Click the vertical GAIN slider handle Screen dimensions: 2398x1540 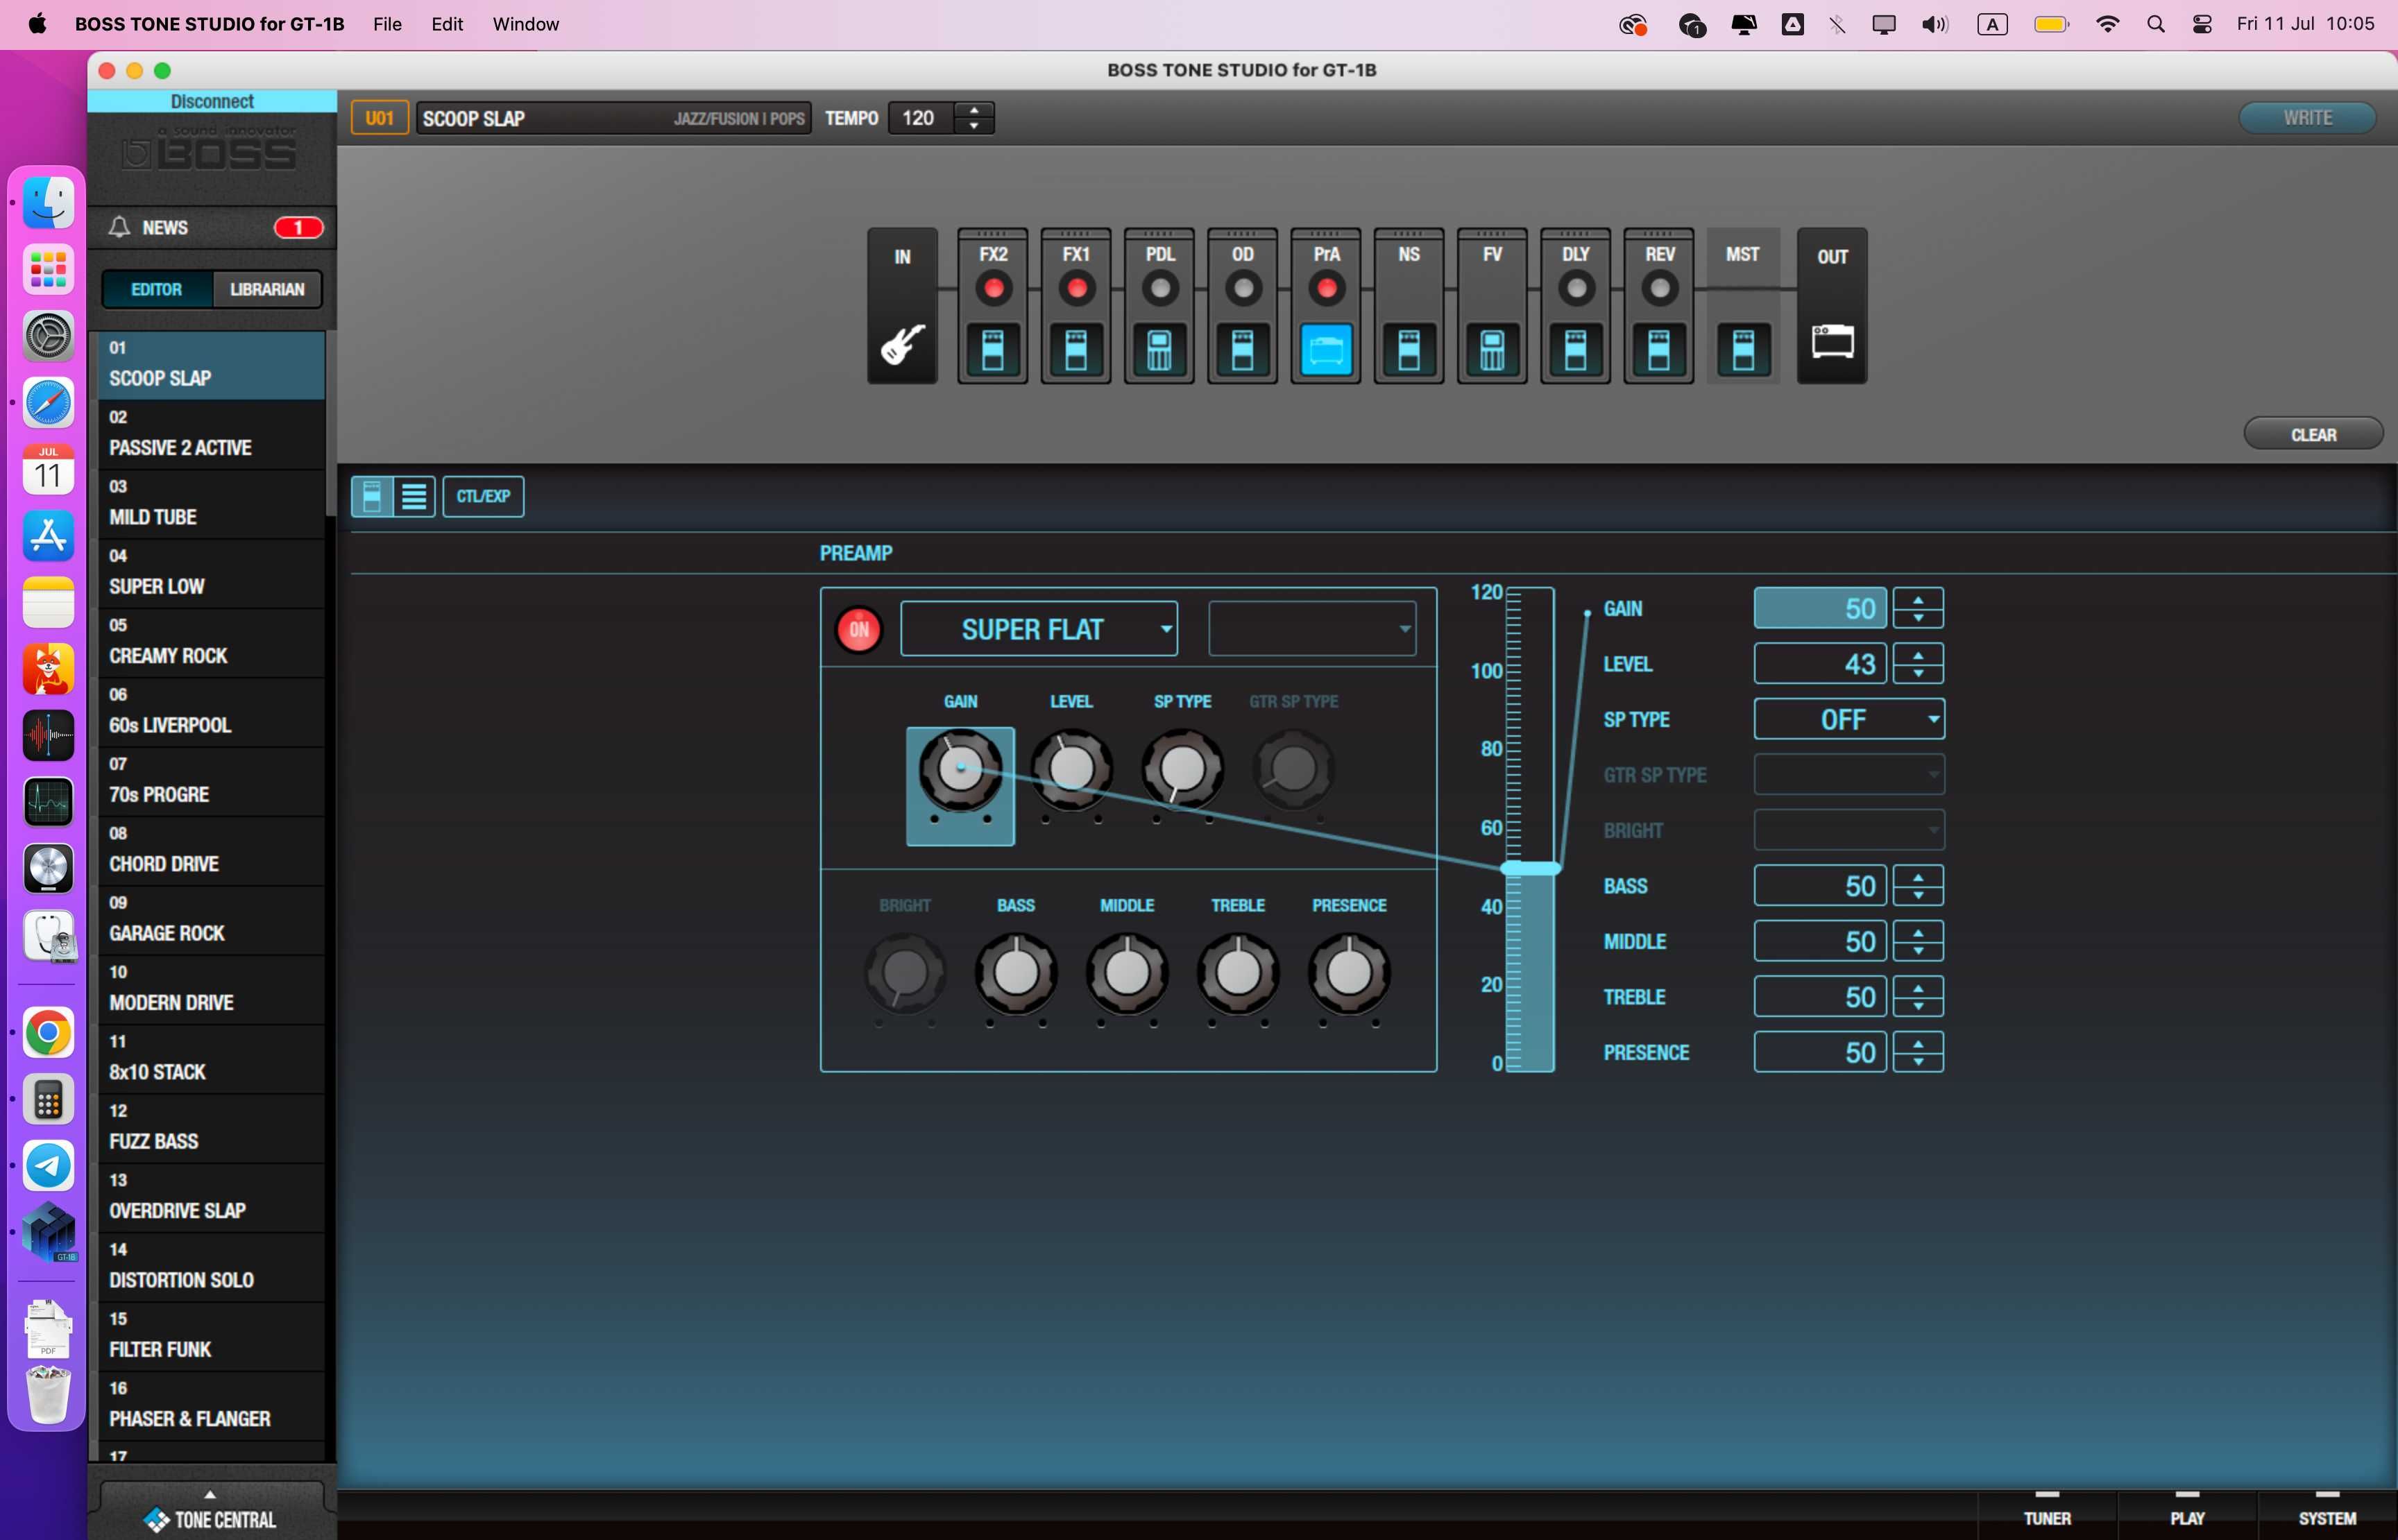[x=1531, y=868]
